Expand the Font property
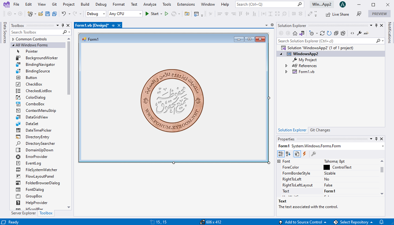394x225 pixels. [x=279, y=162]
